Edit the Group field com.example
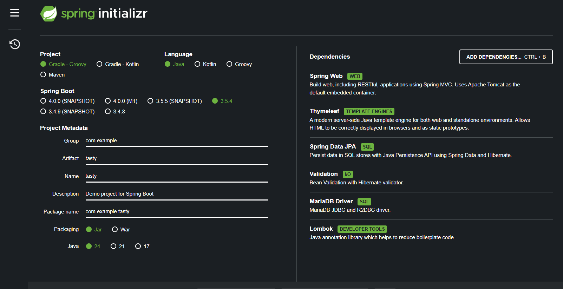This screenshot has height=289, width=563. pyautogui.click(x=177, y=141)
